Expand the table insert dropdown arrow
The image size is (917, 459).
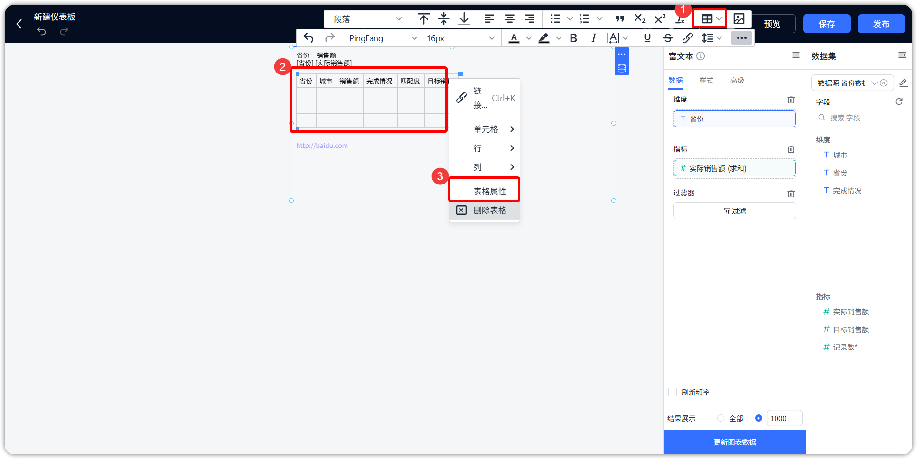(720, 19)
